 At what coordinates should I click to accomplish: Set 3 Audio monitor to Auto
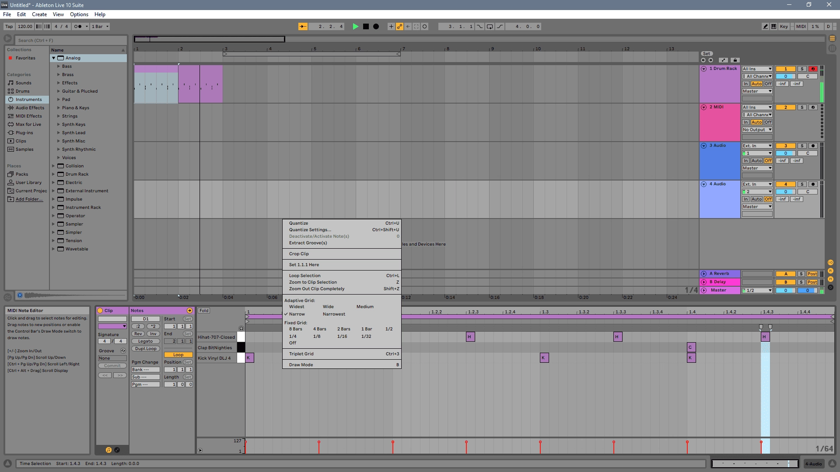click(x=757, y=161)
